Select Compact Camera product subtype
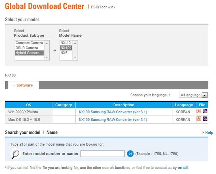Image resolution: width=216 pixels, height=174 pixels. point(29,43)
